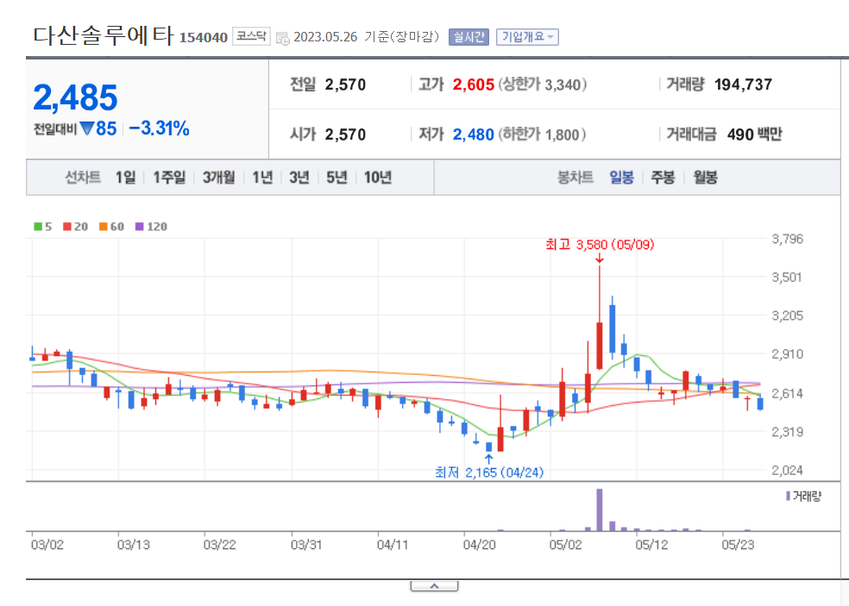Click the 3,796 price axis label
Viewport: 849px width, 606px height.
point(787,239)
